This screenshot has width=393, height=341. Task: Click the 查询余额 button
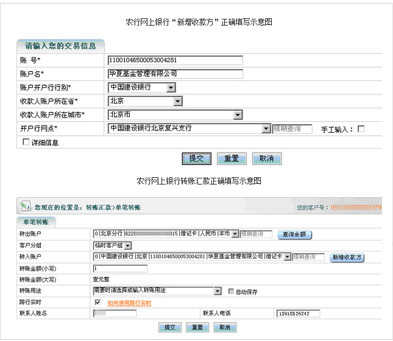294,234
